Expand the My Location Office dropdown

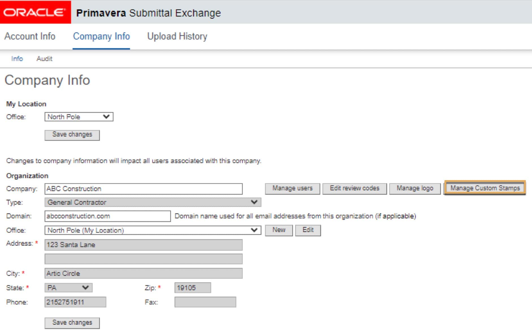click(x=79, y=117)
